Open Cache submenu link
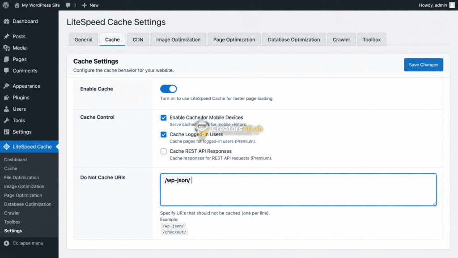 [x=11, y=168]
